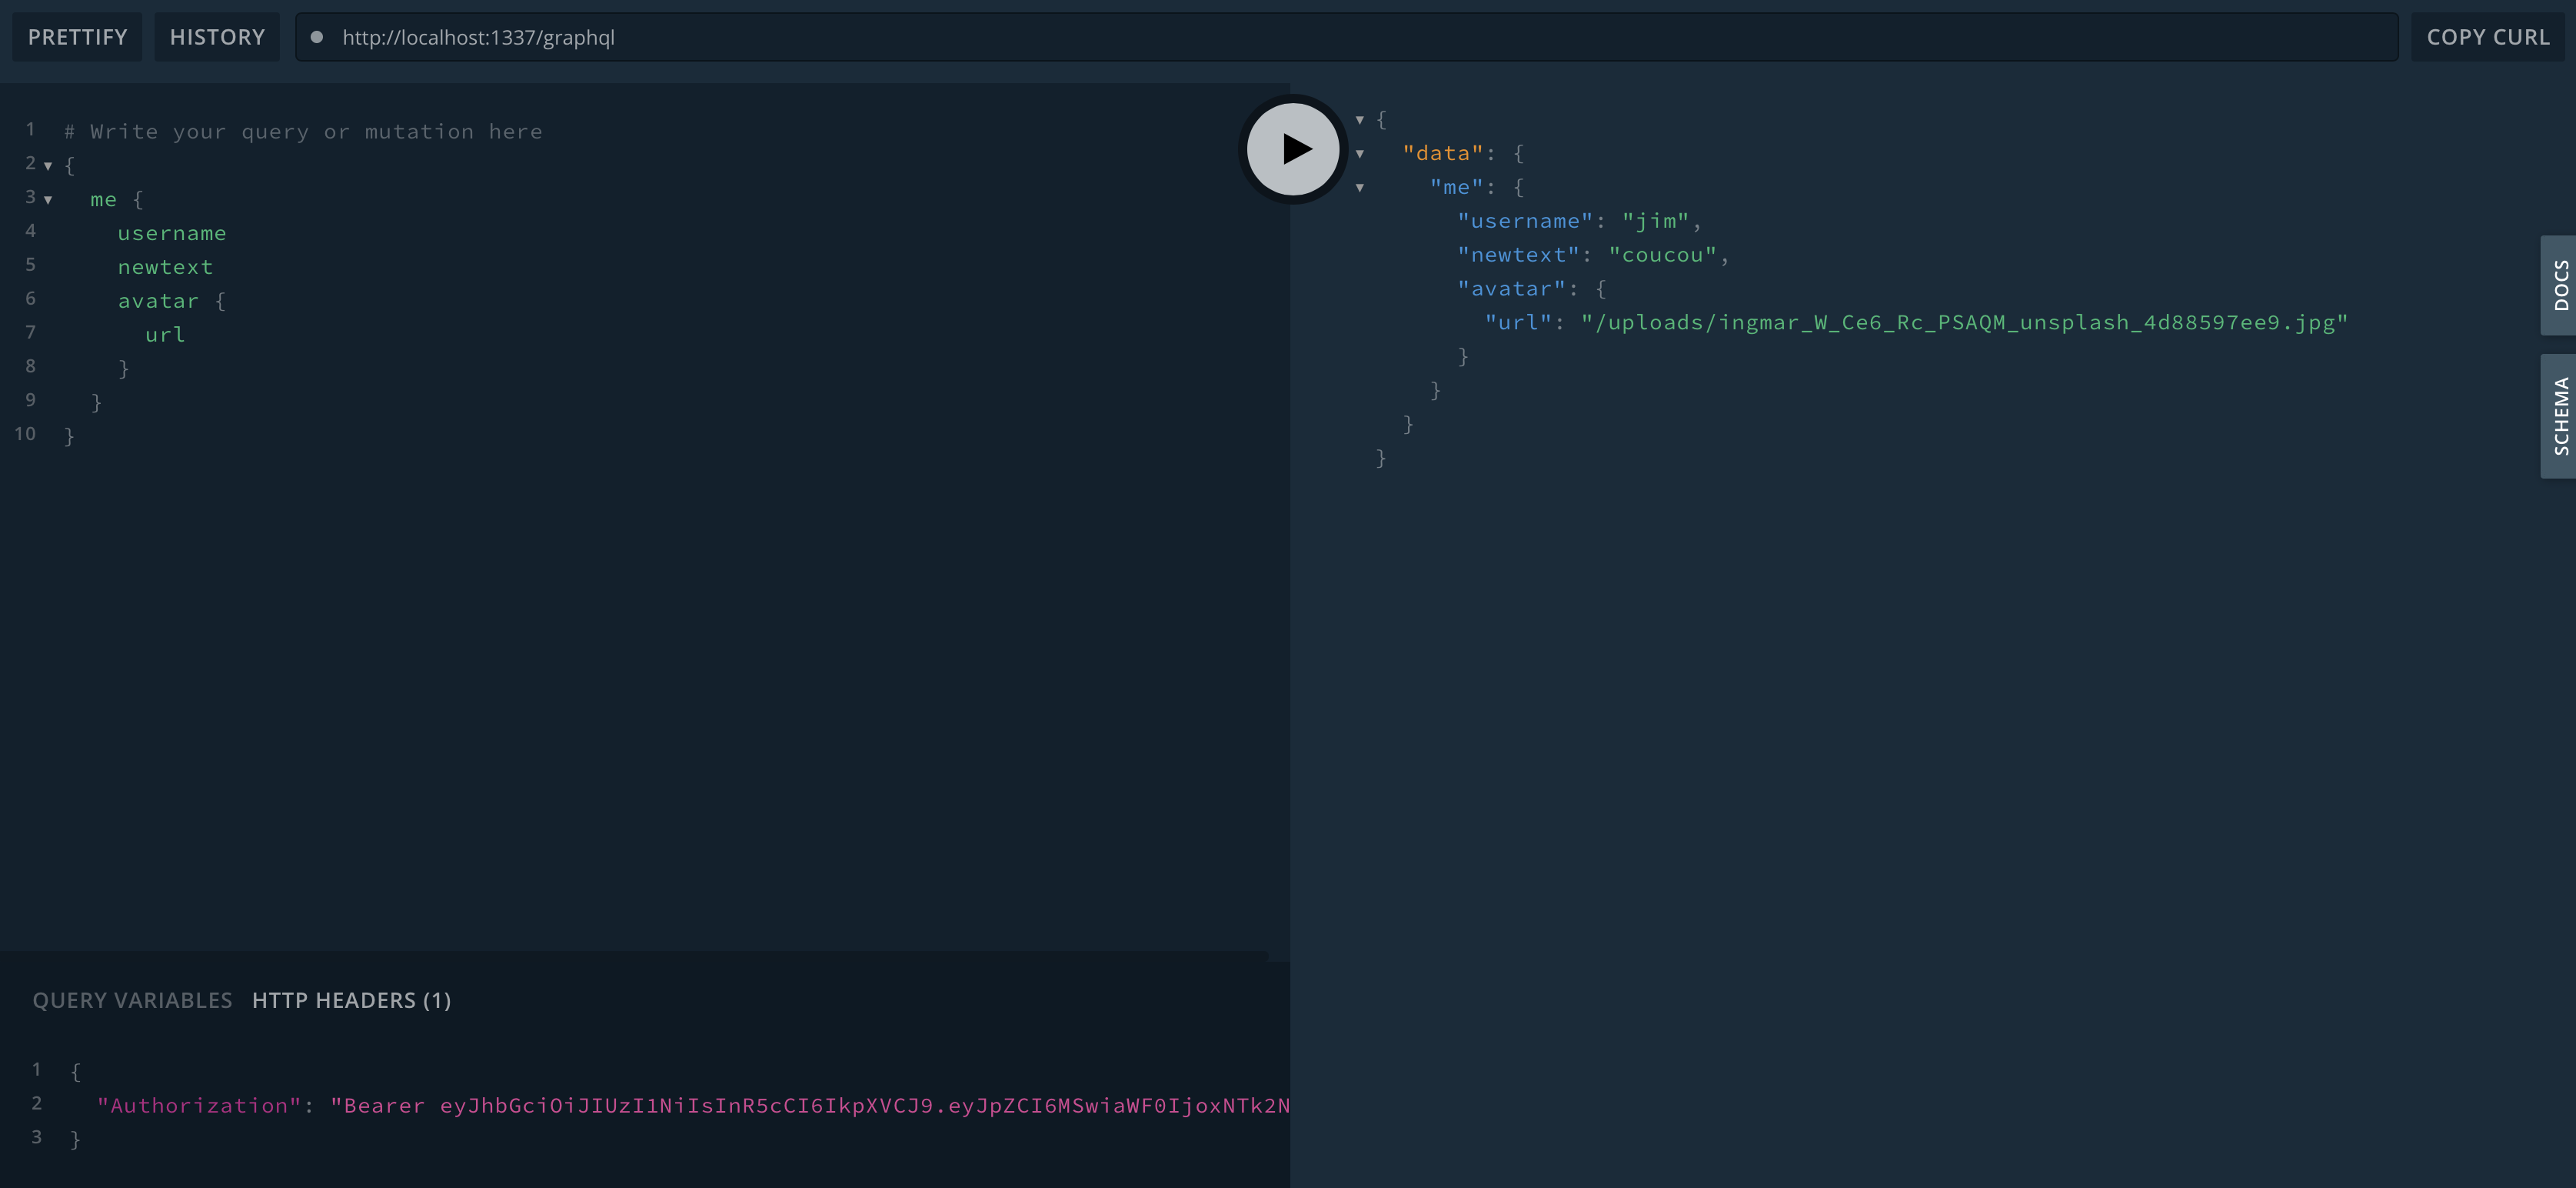Open the DOCS side tab
Viewport: 2576px width, 1188px height.
tap(2559, 285)
